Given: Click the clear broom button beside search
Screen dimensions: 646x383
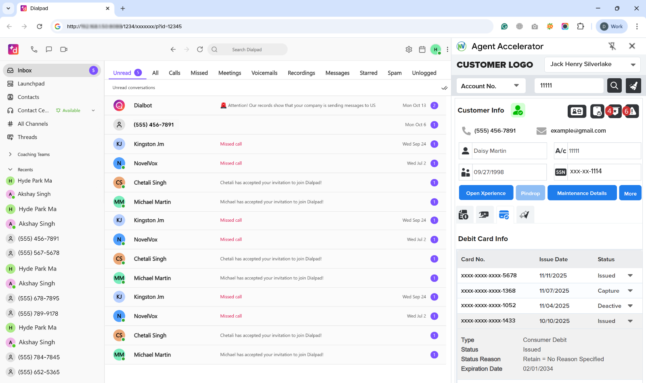Looking at the screenshot, I should point(633,85).
